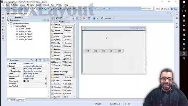Screen dimensions: 188x106
Task: Open Firefox from the taskbar
Action: (x=184, y=30)
